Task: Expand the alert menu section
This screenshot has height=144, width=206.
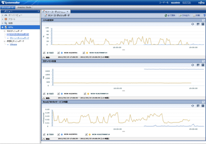Action: point(2,19)
